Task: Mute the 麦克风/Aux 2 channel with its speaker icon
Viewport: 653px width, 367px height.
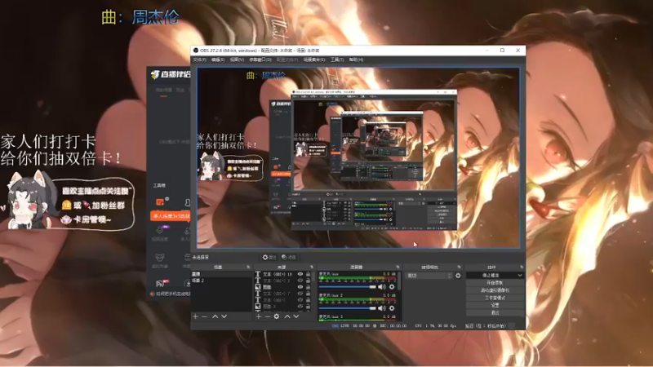Action: click(381, 308)
